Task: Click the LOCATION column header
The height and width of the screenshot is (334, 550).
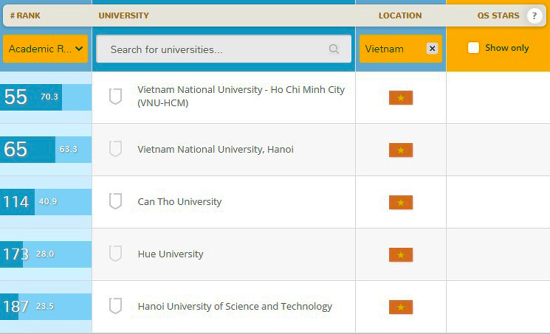Action: (400, 16)
